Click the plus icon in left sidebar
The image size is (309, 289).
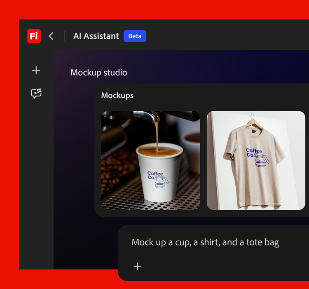point(36,70)
